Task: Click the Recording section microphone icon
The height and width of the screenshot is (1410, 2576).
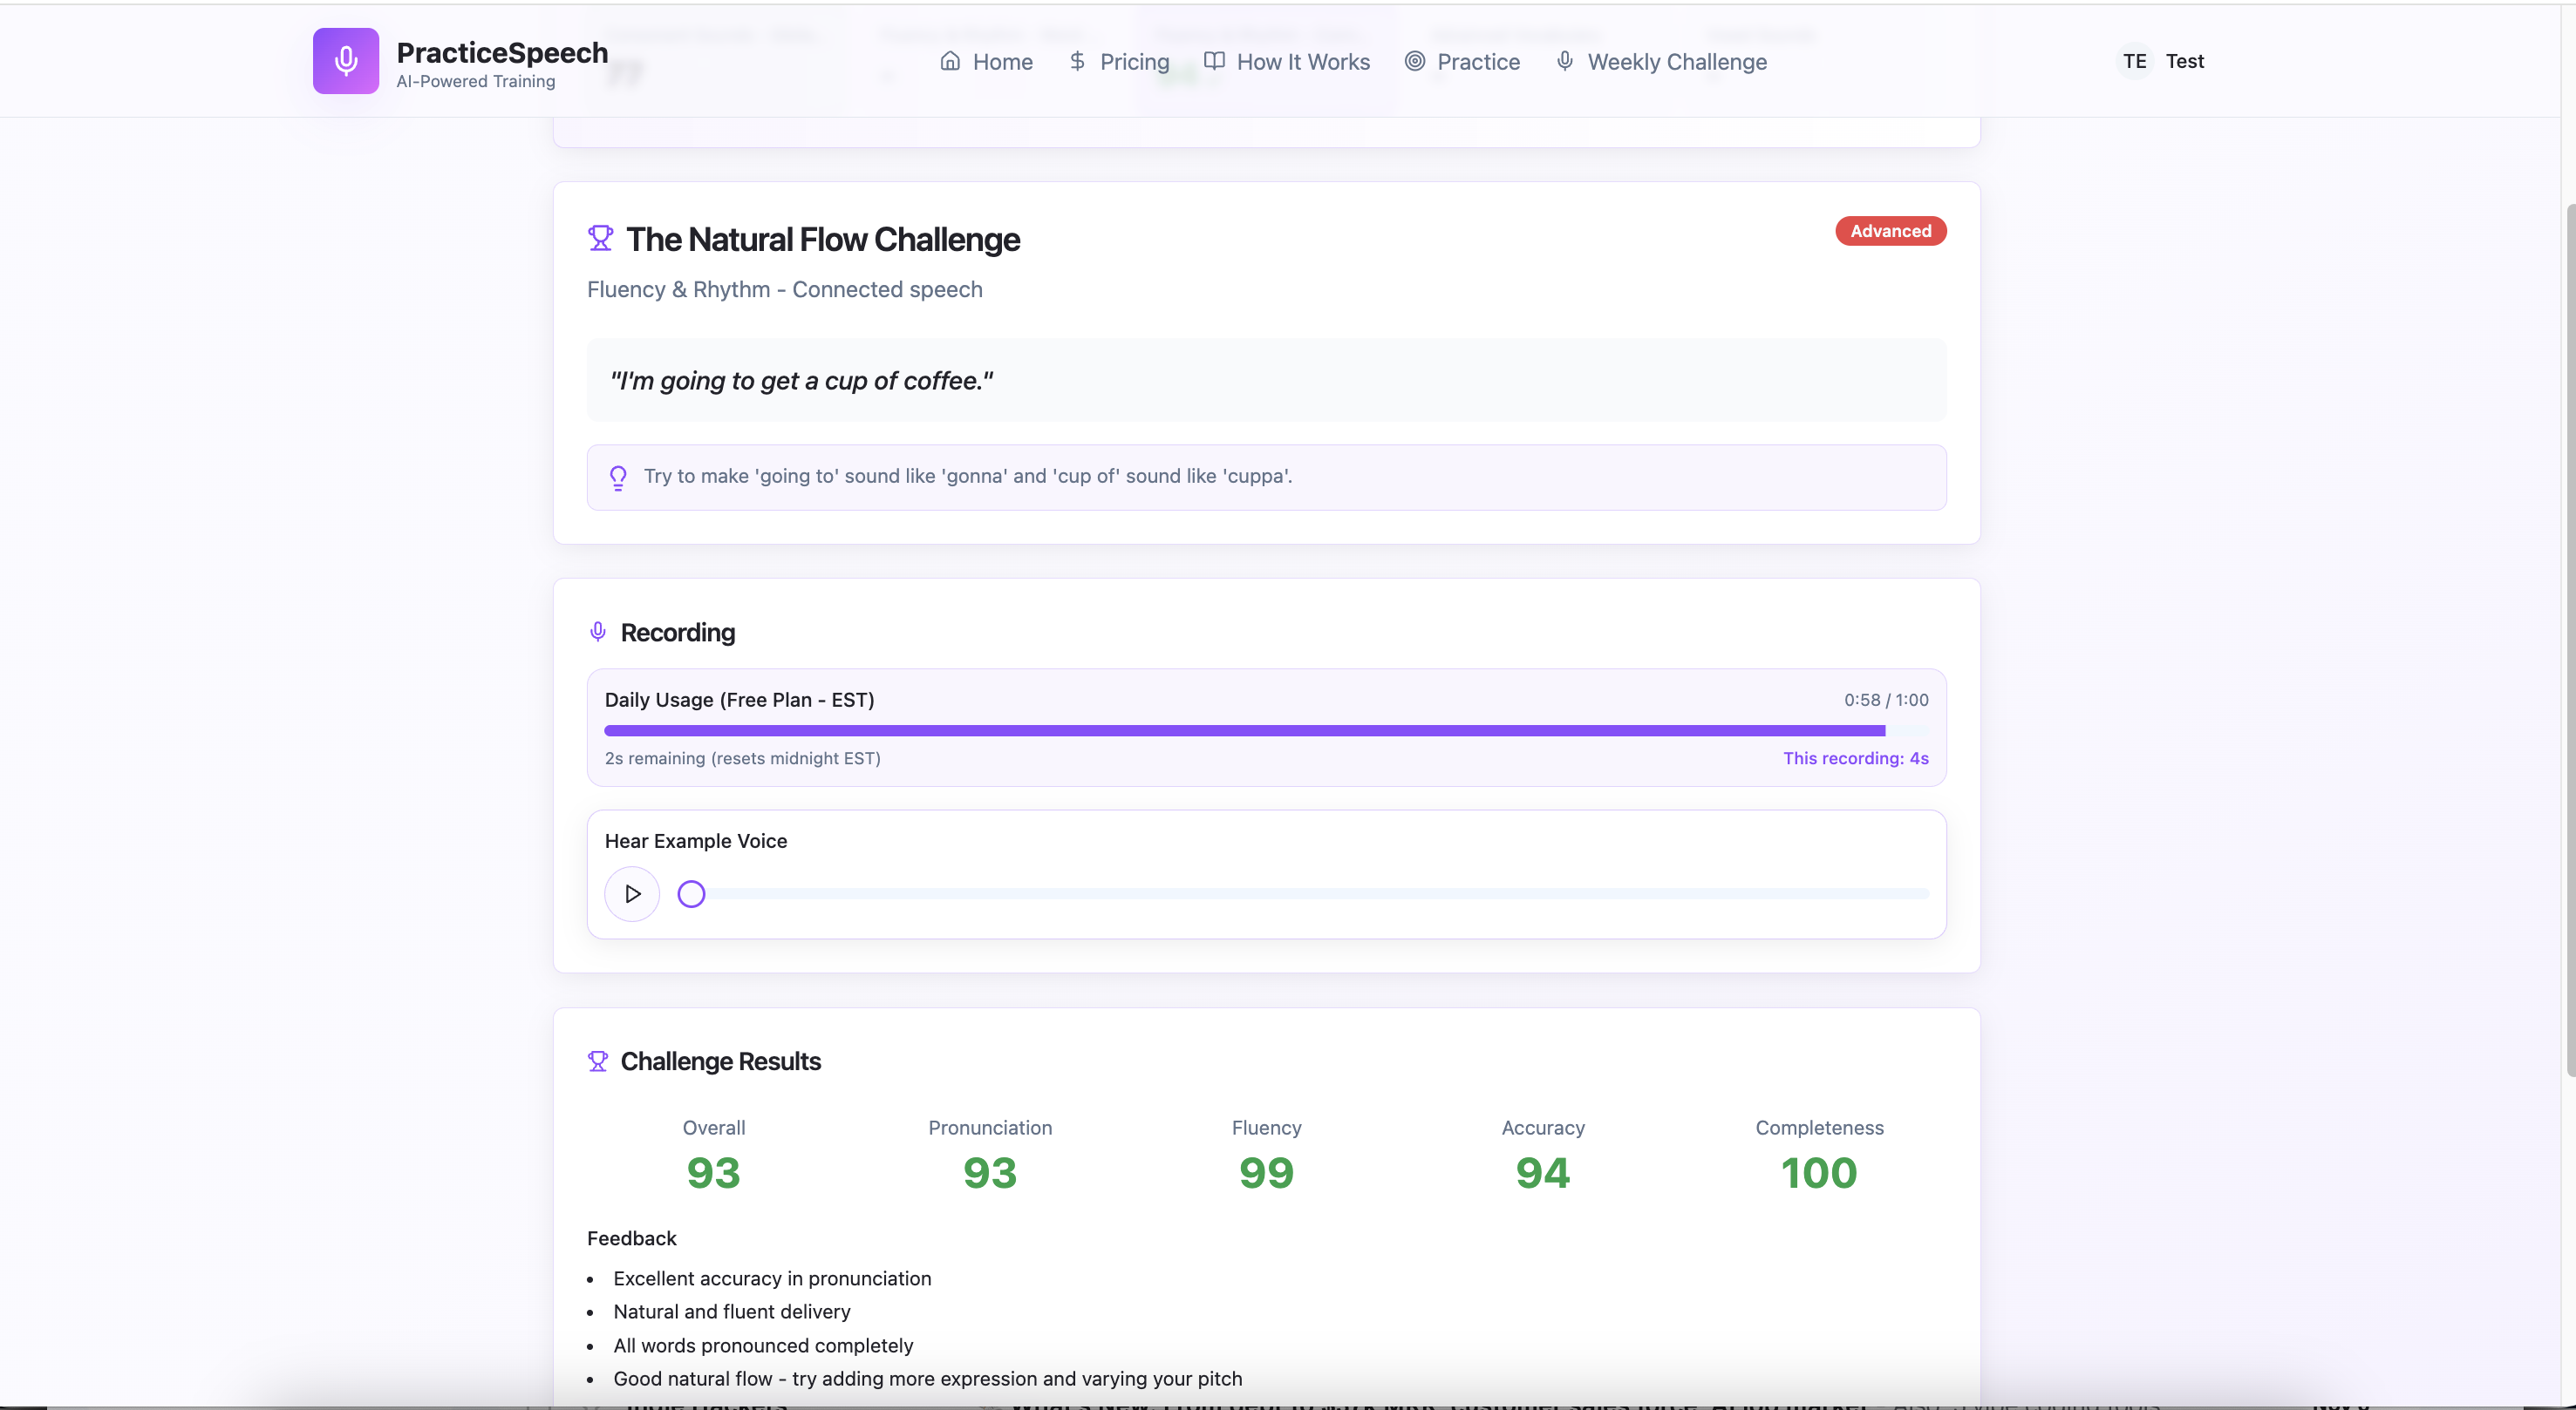Action: pos(598,632)
